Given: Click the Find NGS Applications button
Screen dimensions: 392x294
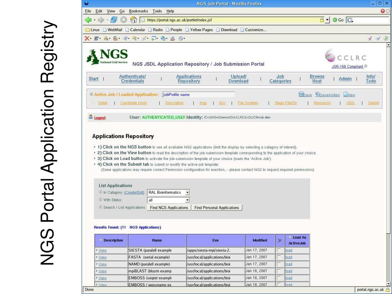Looking at the screenshot, I should 169,207.
